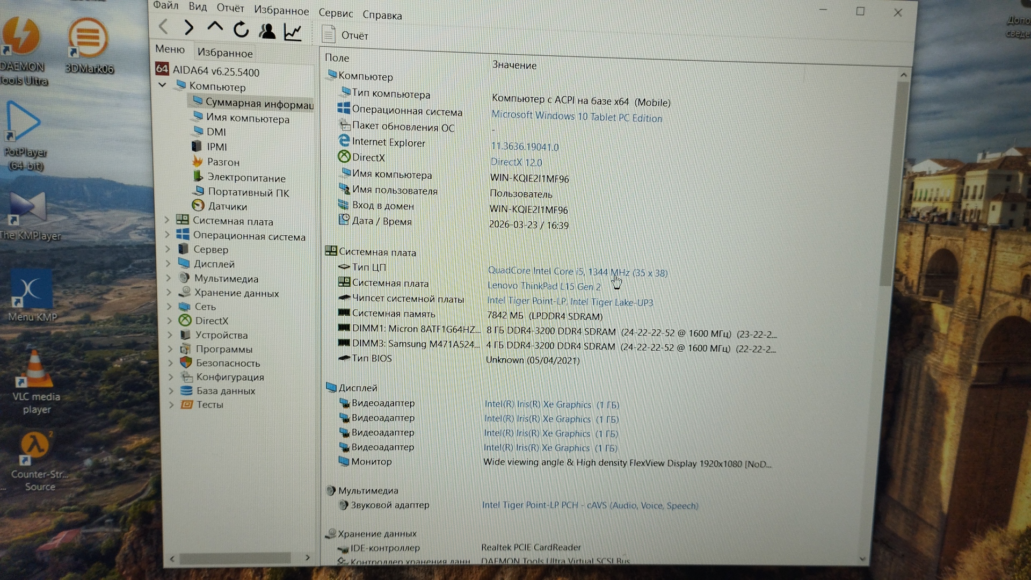Click the Microsoft Windows 10 Tablet PC Edition link
The height and width of the screenshot is (580, 1031).
tap(576, 117)
